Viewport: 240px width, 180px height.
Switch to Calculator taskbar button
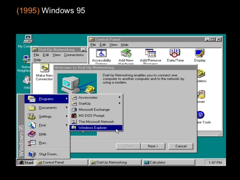(x=169, y=162)
